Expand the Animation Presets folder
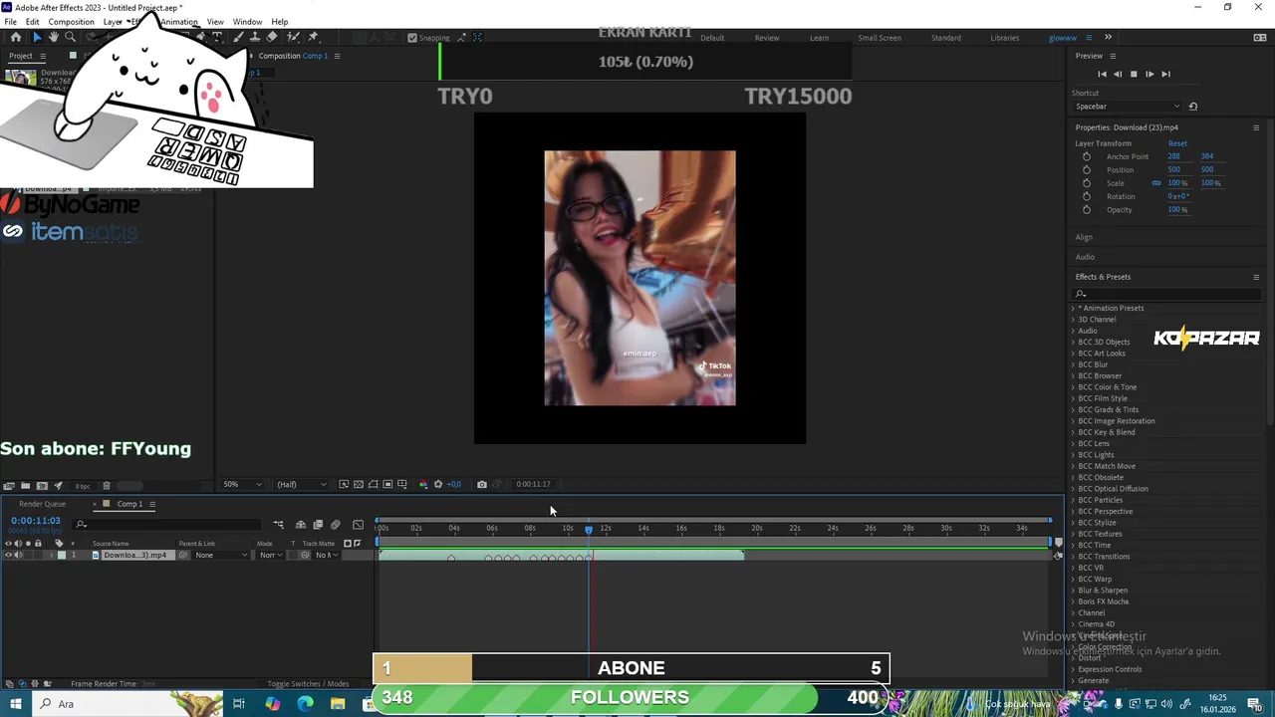Screen dimensions: 1275x717 1074,309
